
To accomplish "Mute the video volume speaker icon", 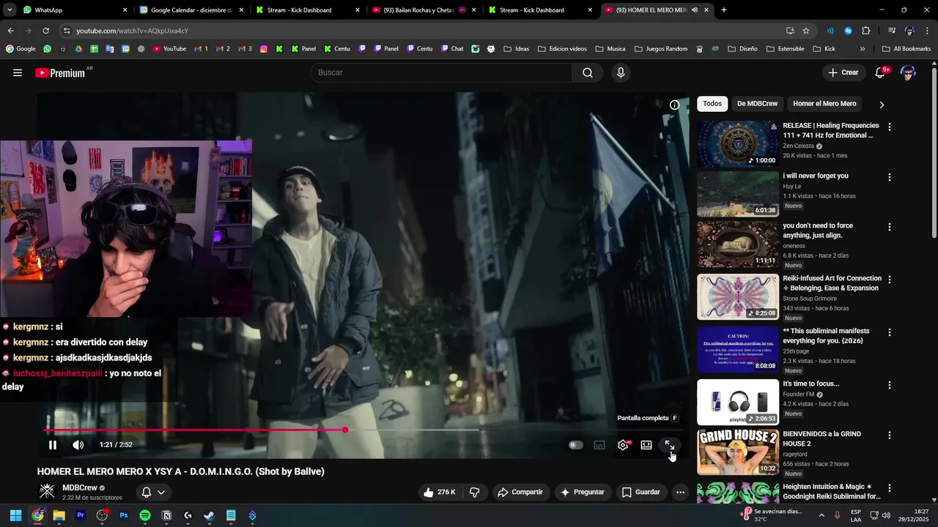I will pyautogui.click(x=78, y=445).
